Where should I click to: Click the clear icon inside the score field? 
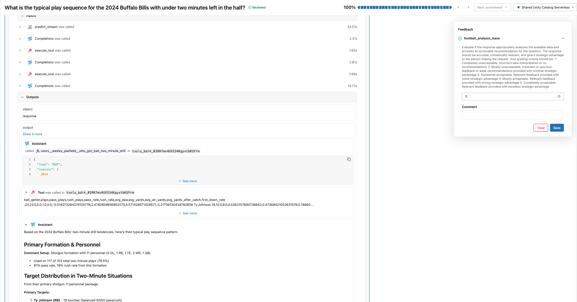click(x=559, y=96)
